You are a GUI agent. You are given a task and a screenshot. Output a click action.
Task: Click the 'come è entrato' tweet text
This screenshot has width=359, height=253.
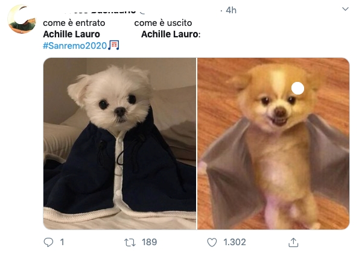[x=74, y=23]
